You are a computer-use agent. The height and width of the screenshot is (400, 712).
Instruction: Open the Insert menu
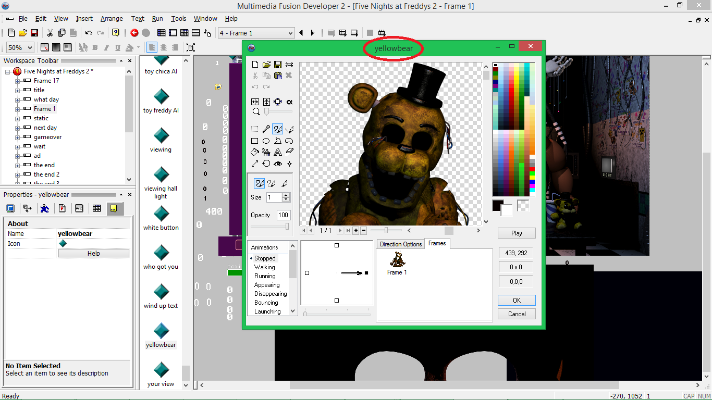point(84,18)
